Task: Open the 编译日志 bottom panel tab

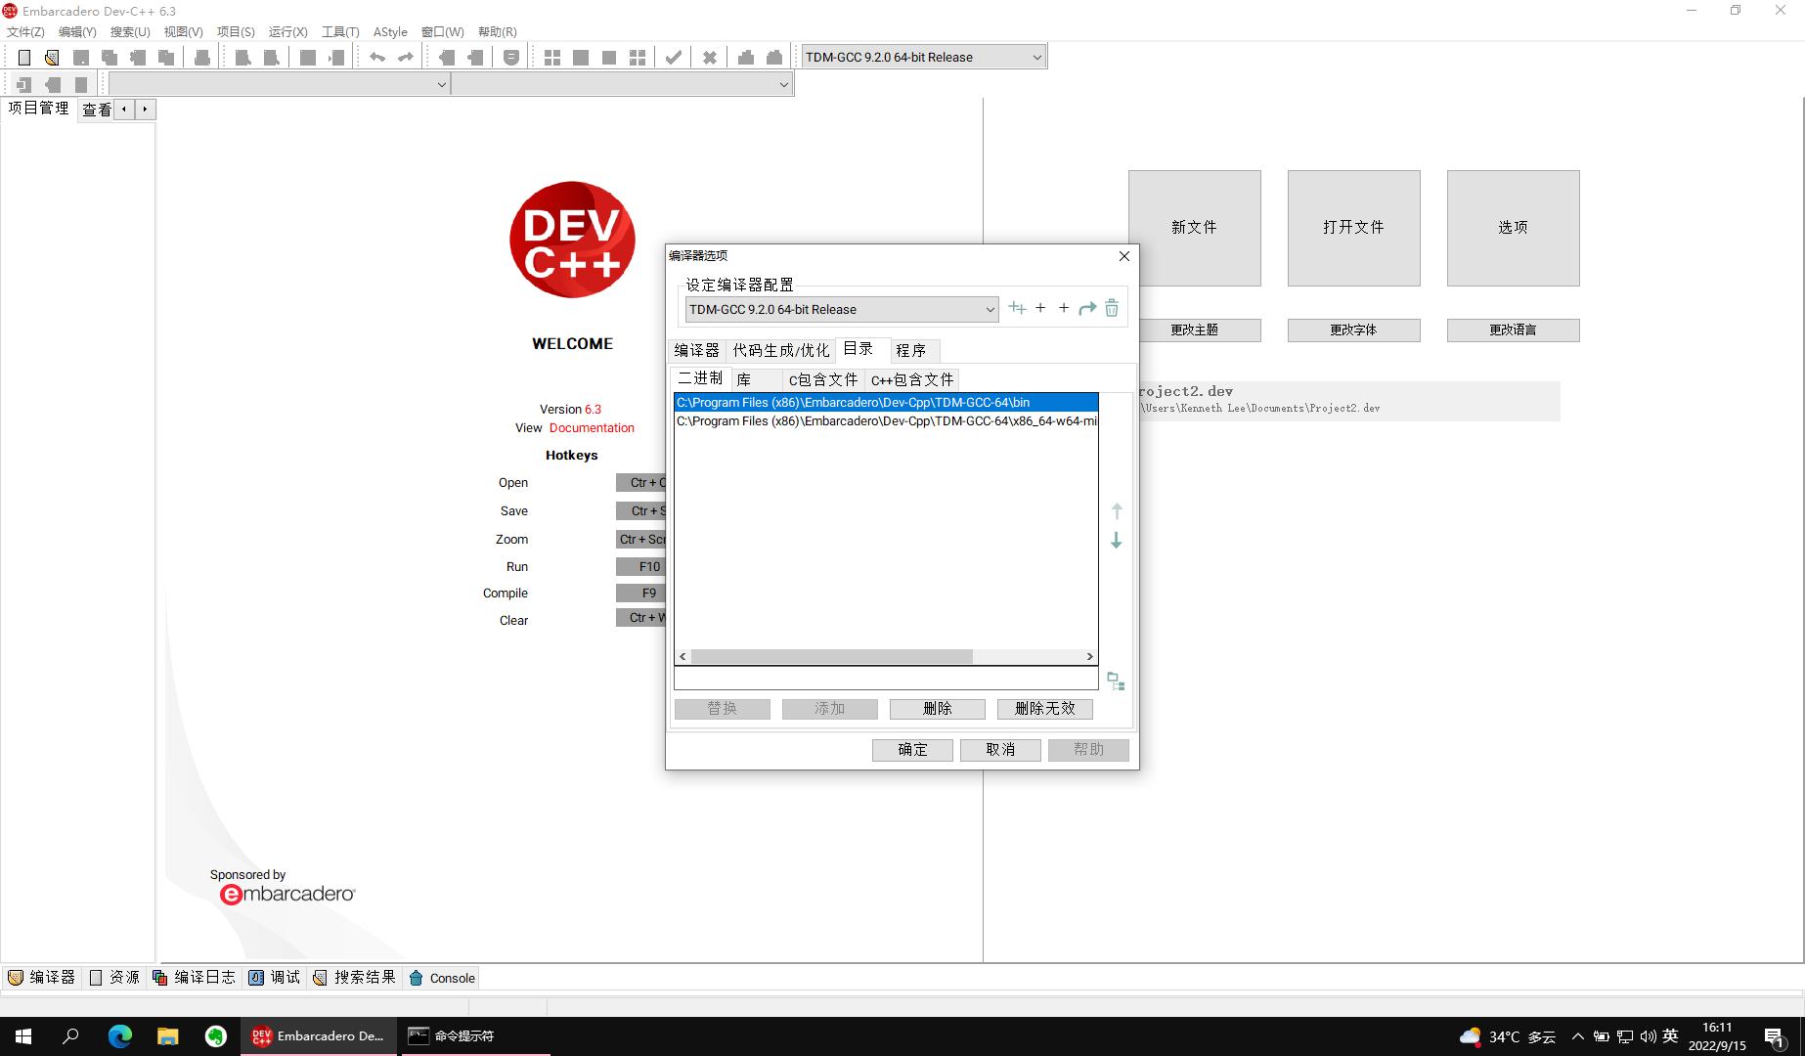Action: (194, 978)
